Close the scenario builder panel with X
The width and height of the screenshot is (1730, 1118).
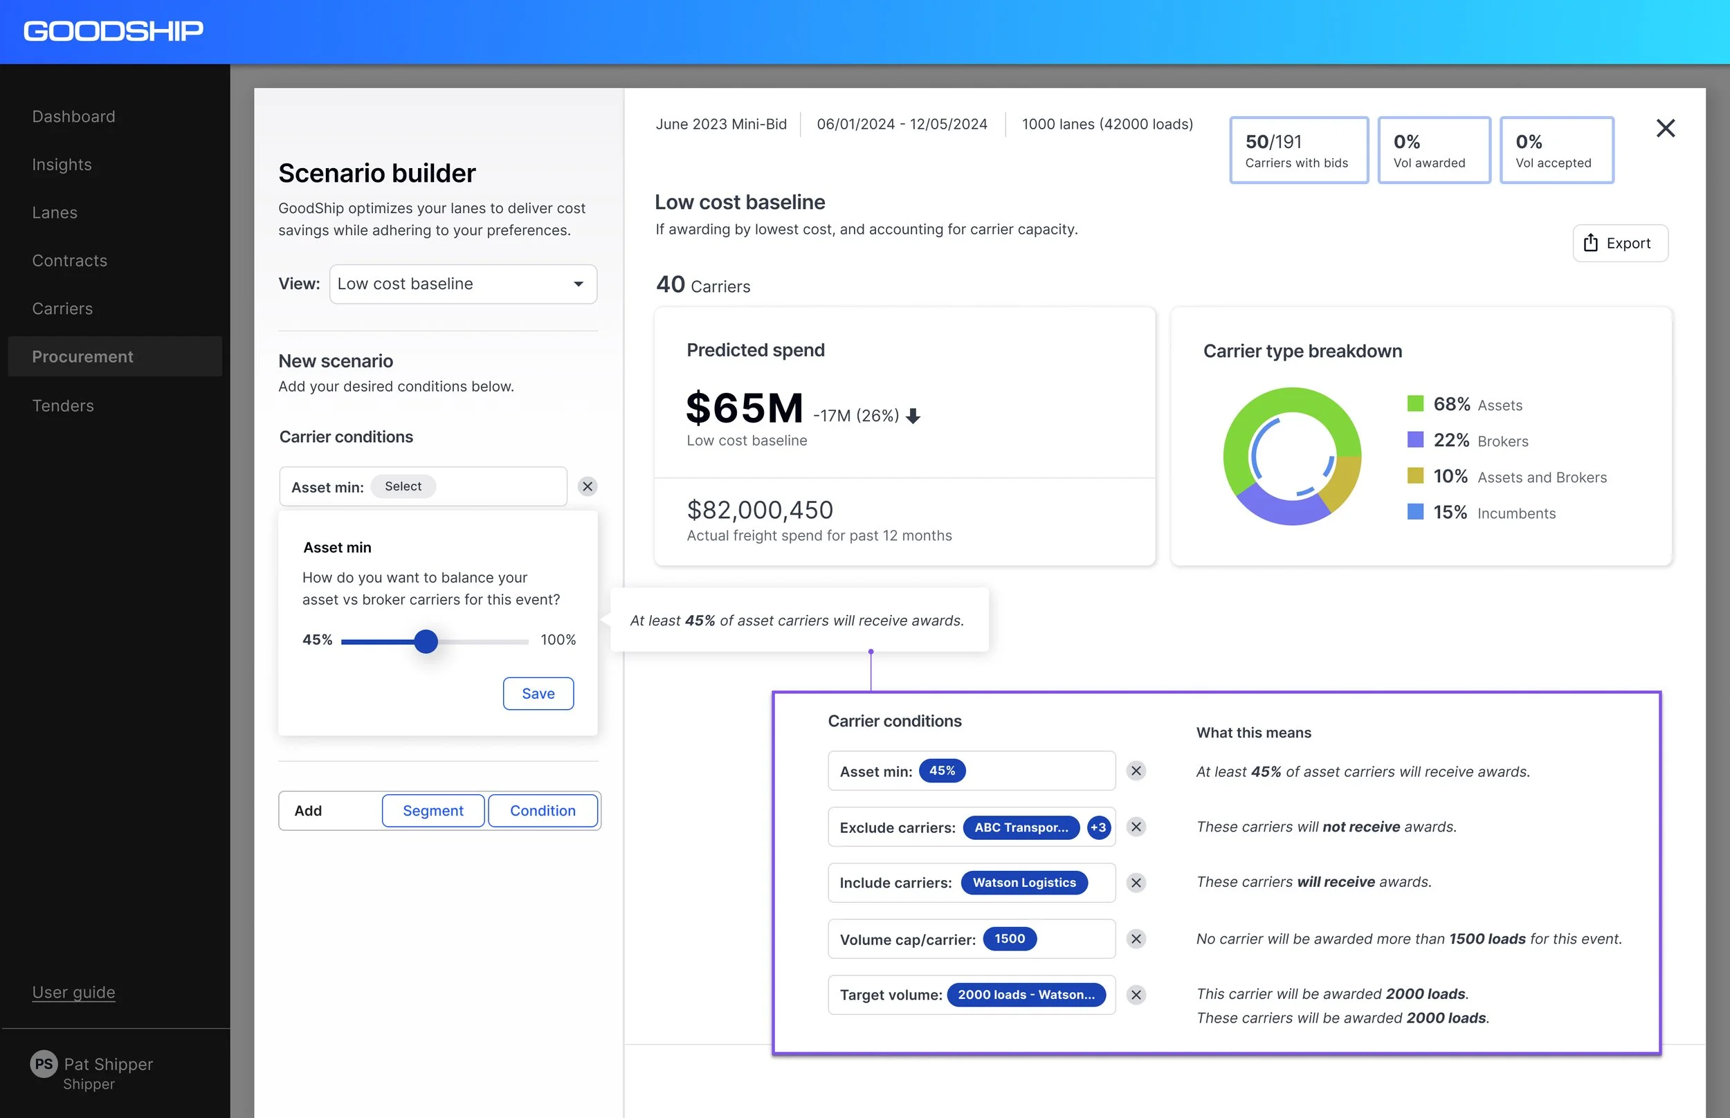pyautogui.click(x=1665, y=129)
